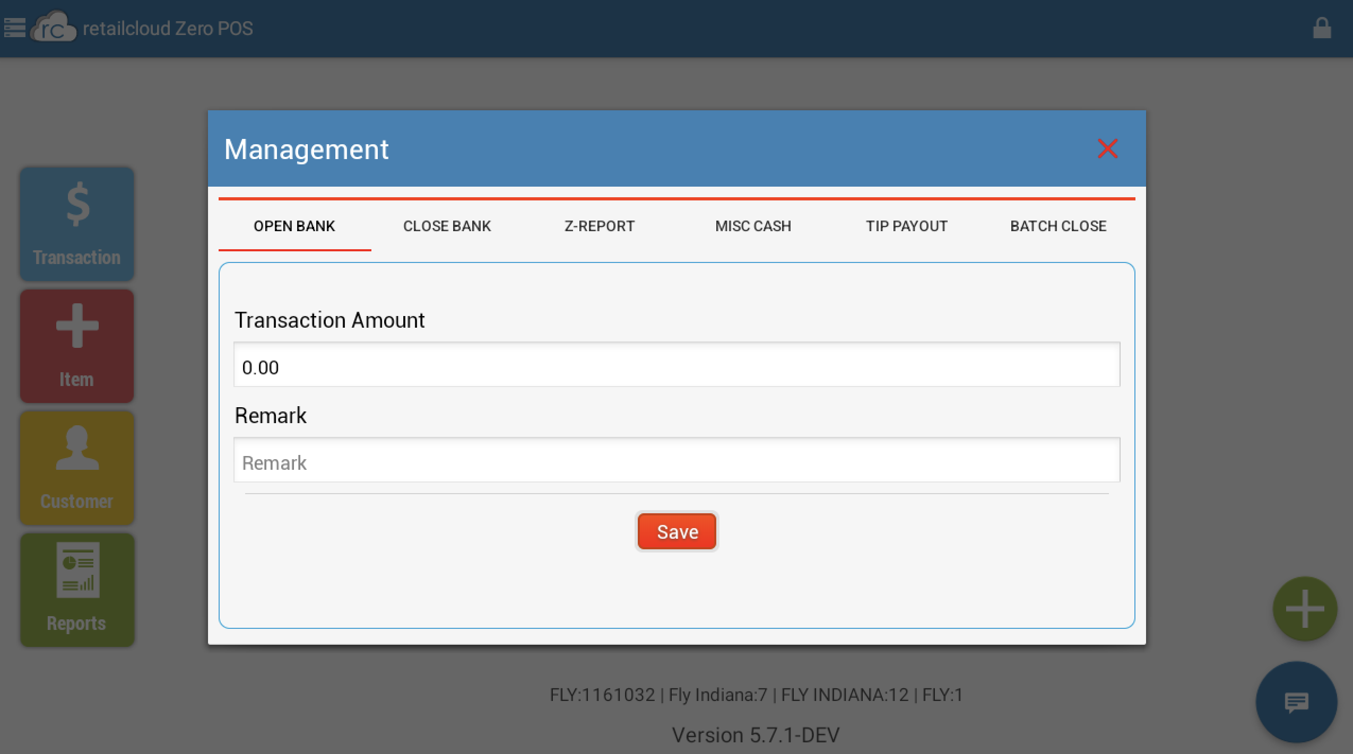Click the 'Remark' field label

271,416
